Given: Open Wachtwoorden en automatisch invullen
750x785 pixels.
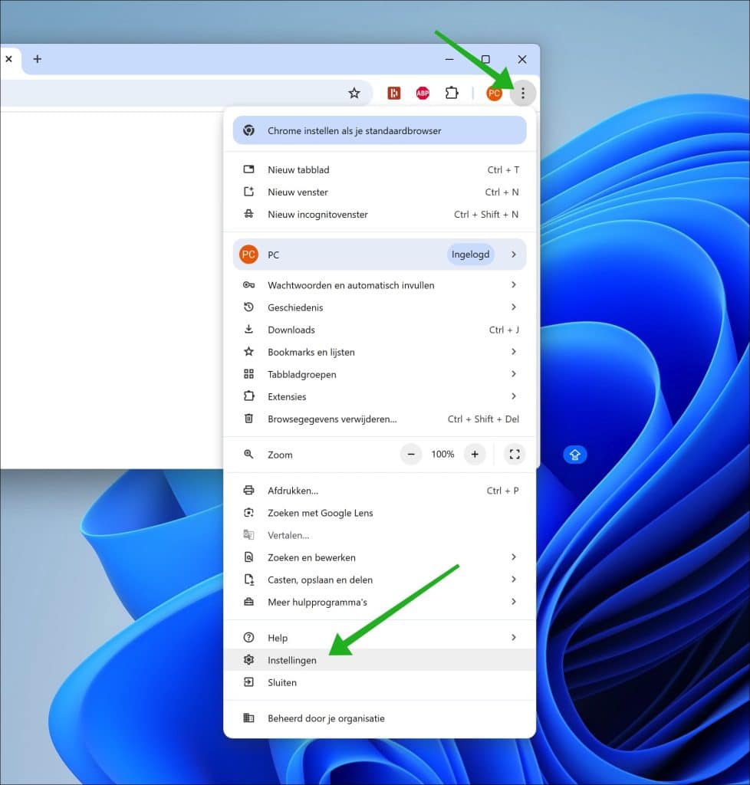Looking at the screenshot, I should [380, 285].
